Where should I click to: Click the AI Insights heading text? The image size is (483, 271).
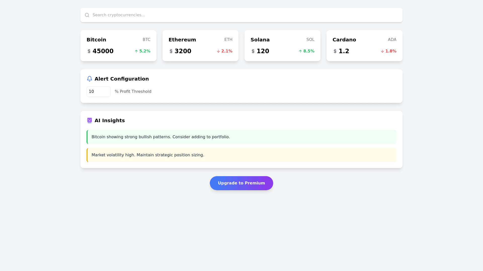[x=109, y=120]
